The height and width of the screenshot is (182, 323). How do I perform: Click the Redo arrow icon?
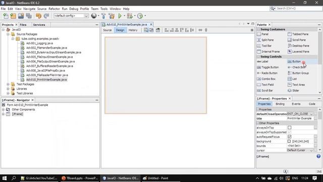click(x=46, y=16)
